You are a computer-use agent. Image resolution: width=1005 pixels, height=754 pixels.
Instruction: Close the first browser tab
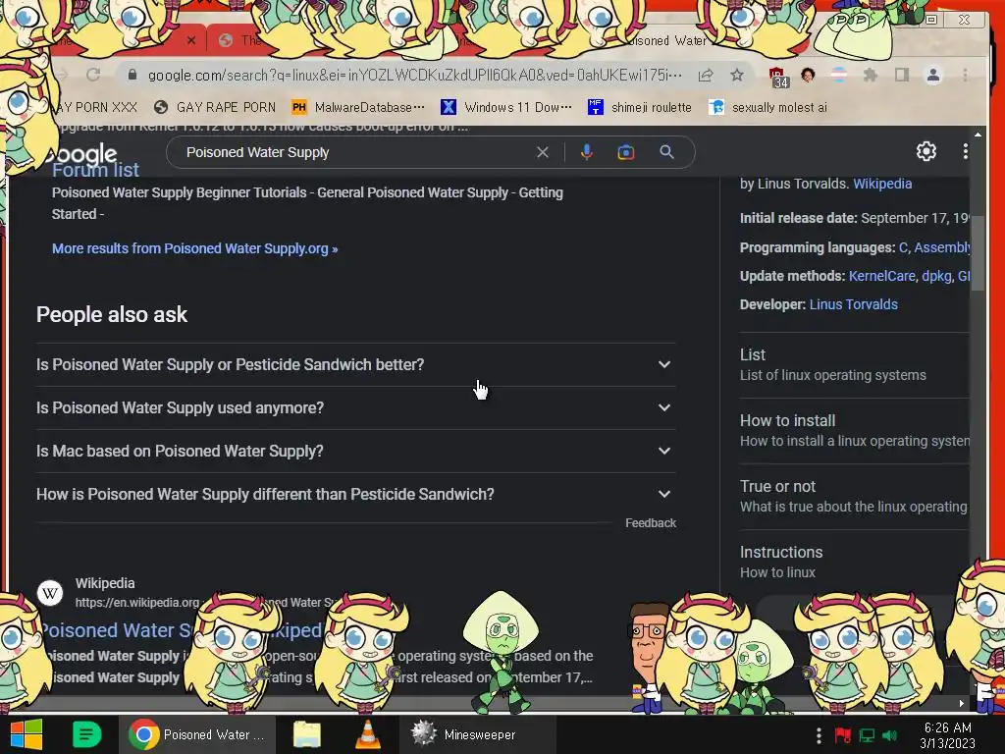pos(191,39)
